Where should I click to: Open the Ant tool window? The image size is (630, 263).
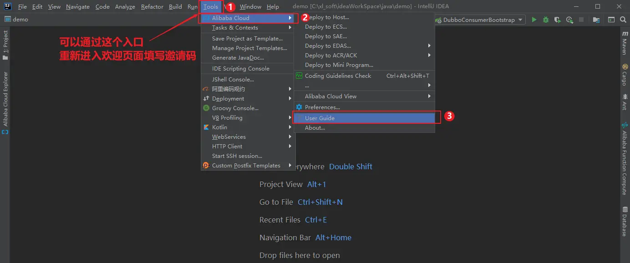625,102
